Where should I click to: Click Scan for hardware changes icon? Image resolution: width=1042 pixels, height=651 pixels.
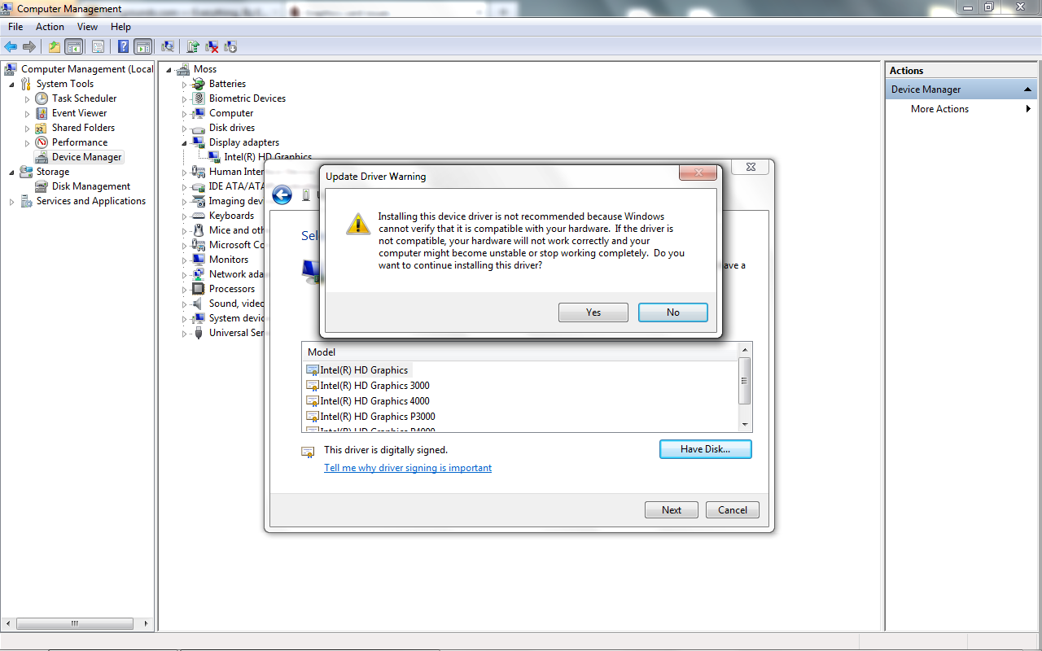[168, 46]
